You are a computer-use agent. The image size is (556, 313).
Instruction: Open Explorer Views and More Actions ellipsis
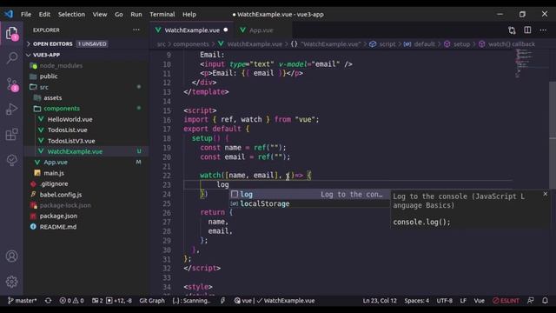136,30
